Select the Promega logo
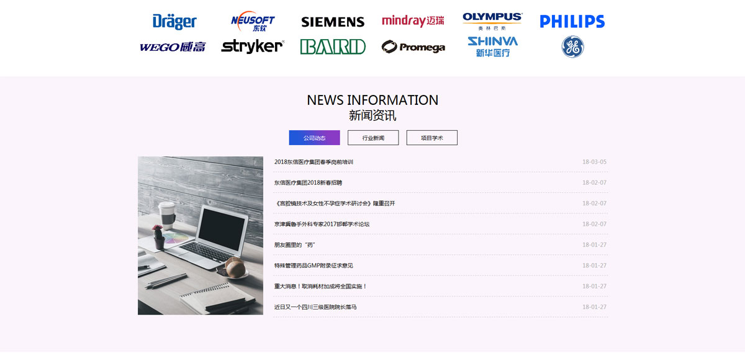The height and width of the screenshot is (361, 745). click(413, 47)
